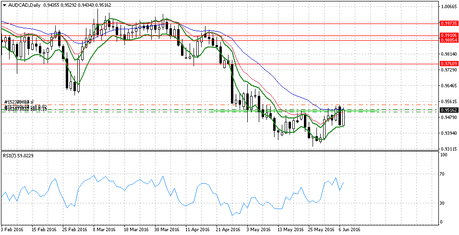
Task: Click the 25 May 2016 date label
Action: (321, 229)
